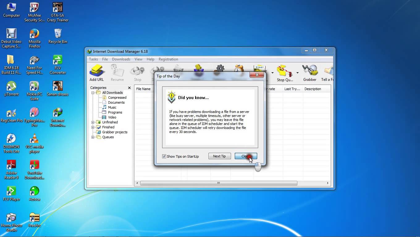
Task: Click horizontal scrollbar left arrow
Action: click(137, 183)
